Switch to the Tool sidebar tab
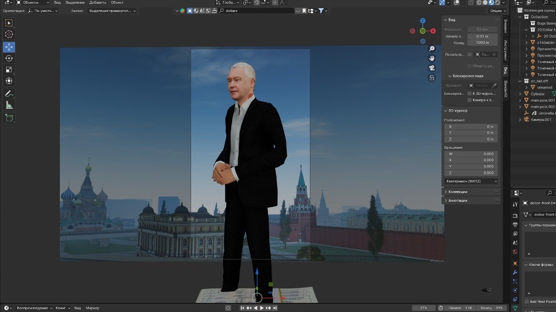This screenshot has height=312, width=556. 506,50
